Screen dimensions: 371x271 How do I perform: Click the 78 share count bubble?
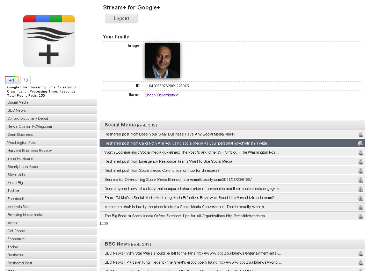coord(25,80)
